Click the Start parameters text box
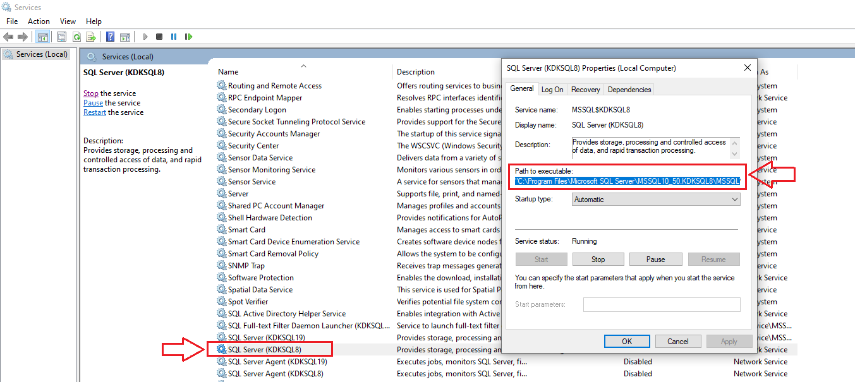 point(662,304)
